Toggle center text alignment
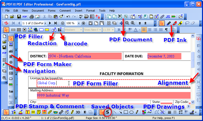The height and width of the screenshot is (121, 203). [x=150, y=30]
